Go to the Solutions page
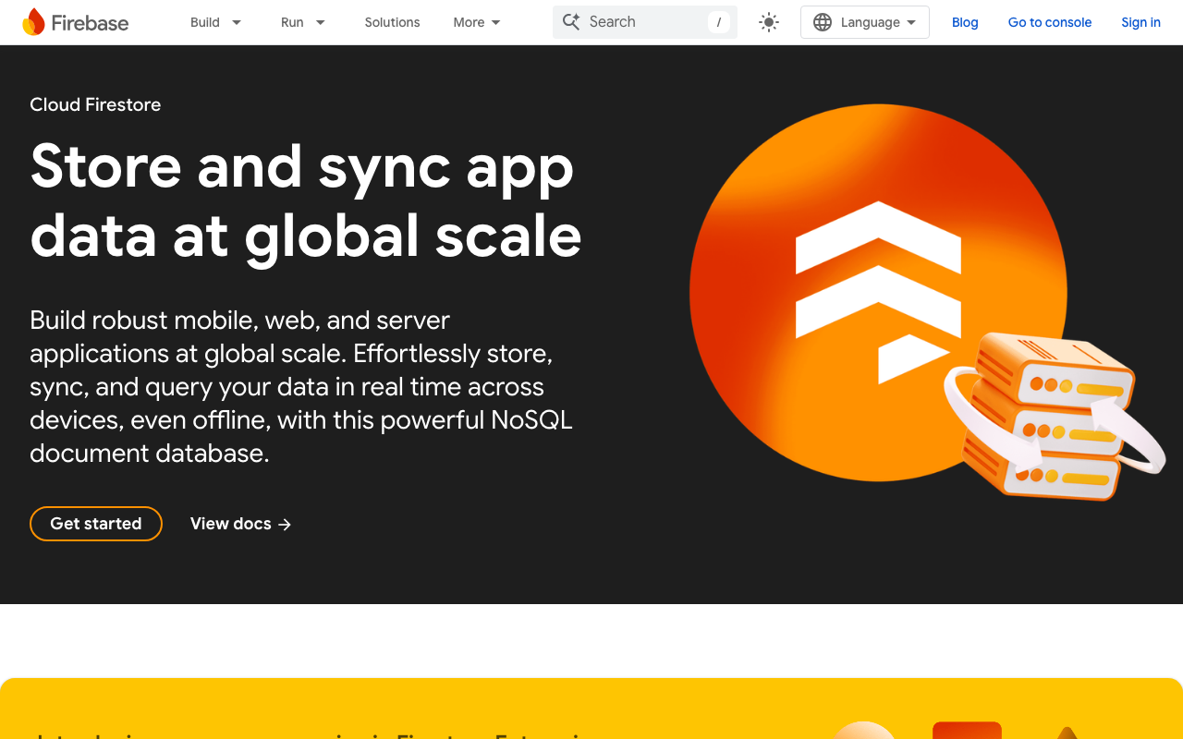Screen dimensions: 1183x739 pyautogui.click(x=392, y=22)
